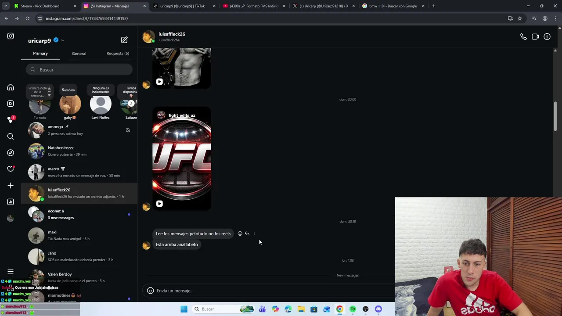Go back in Chrome history
Viewport: 562px width, 316px height.
point(6,18)
